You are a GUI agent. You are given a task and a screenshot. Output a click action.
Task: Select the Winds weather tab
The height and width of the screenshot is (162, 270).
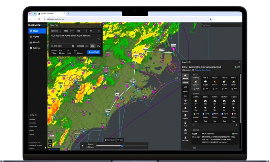186,91
